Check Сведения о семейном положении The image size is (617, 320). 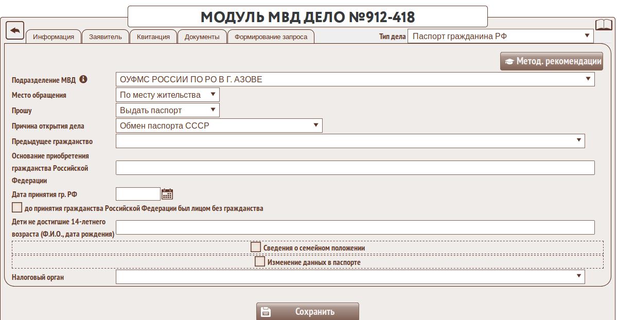(256, 247)
